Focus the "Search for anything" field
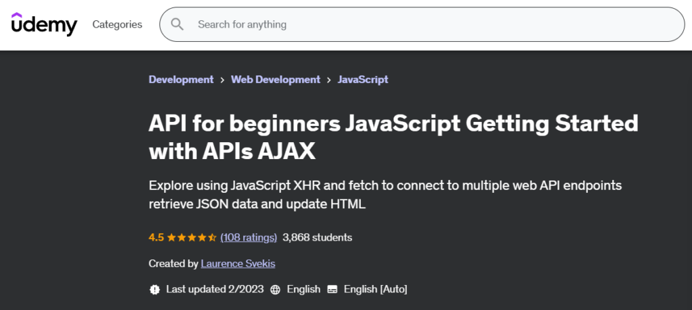This screenshot has height=310, width=692. [422, 24]
